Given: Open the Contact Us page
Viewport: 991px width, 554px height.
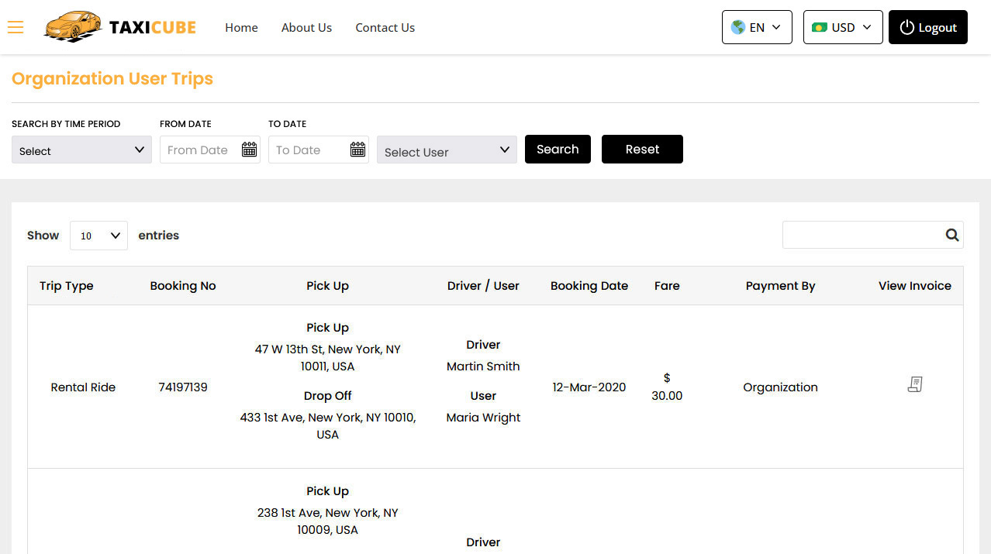Looking at the screenshot, I should click(x=385, y=27).
